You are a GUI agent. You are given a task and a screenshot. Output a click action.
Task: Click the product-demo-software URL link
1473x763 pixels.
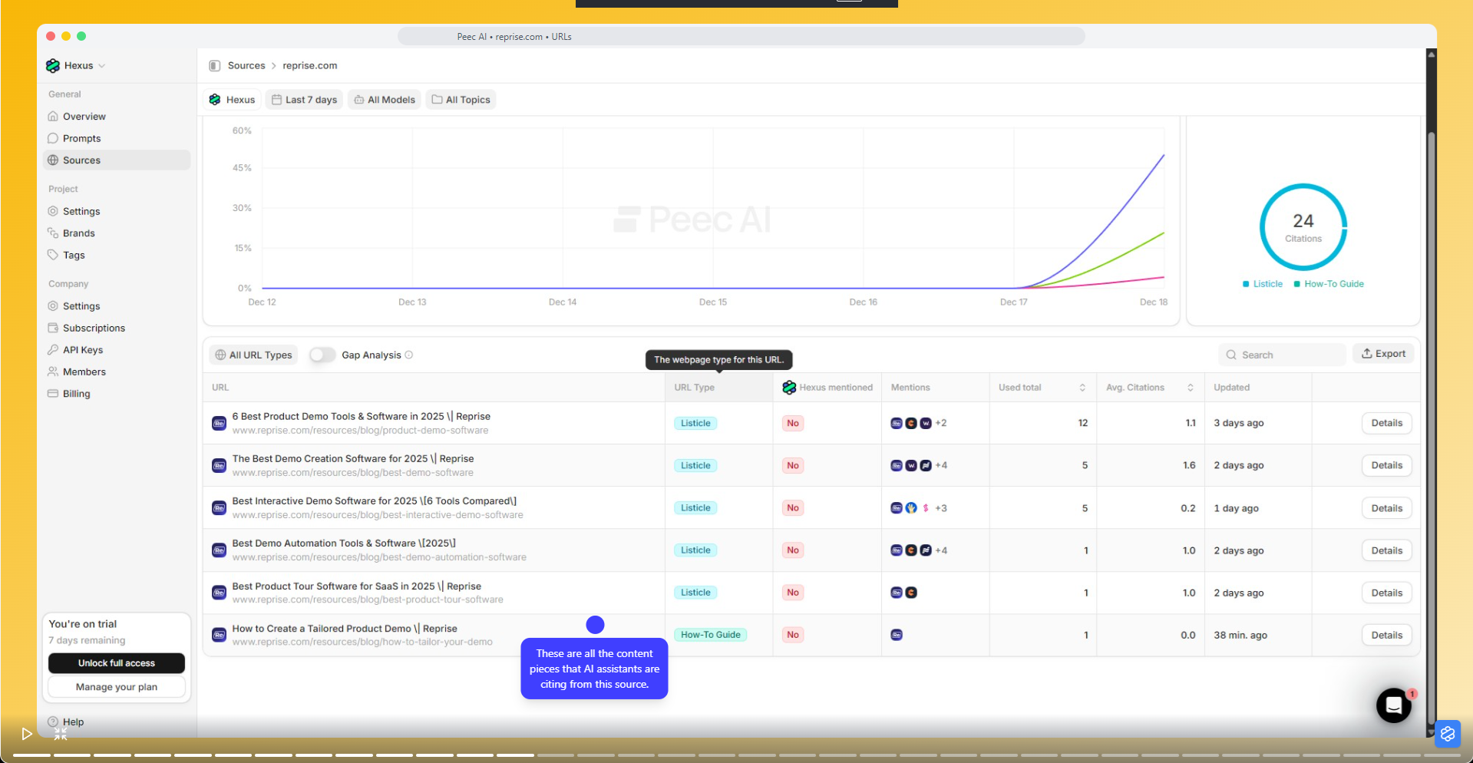[x=360, y=431]
